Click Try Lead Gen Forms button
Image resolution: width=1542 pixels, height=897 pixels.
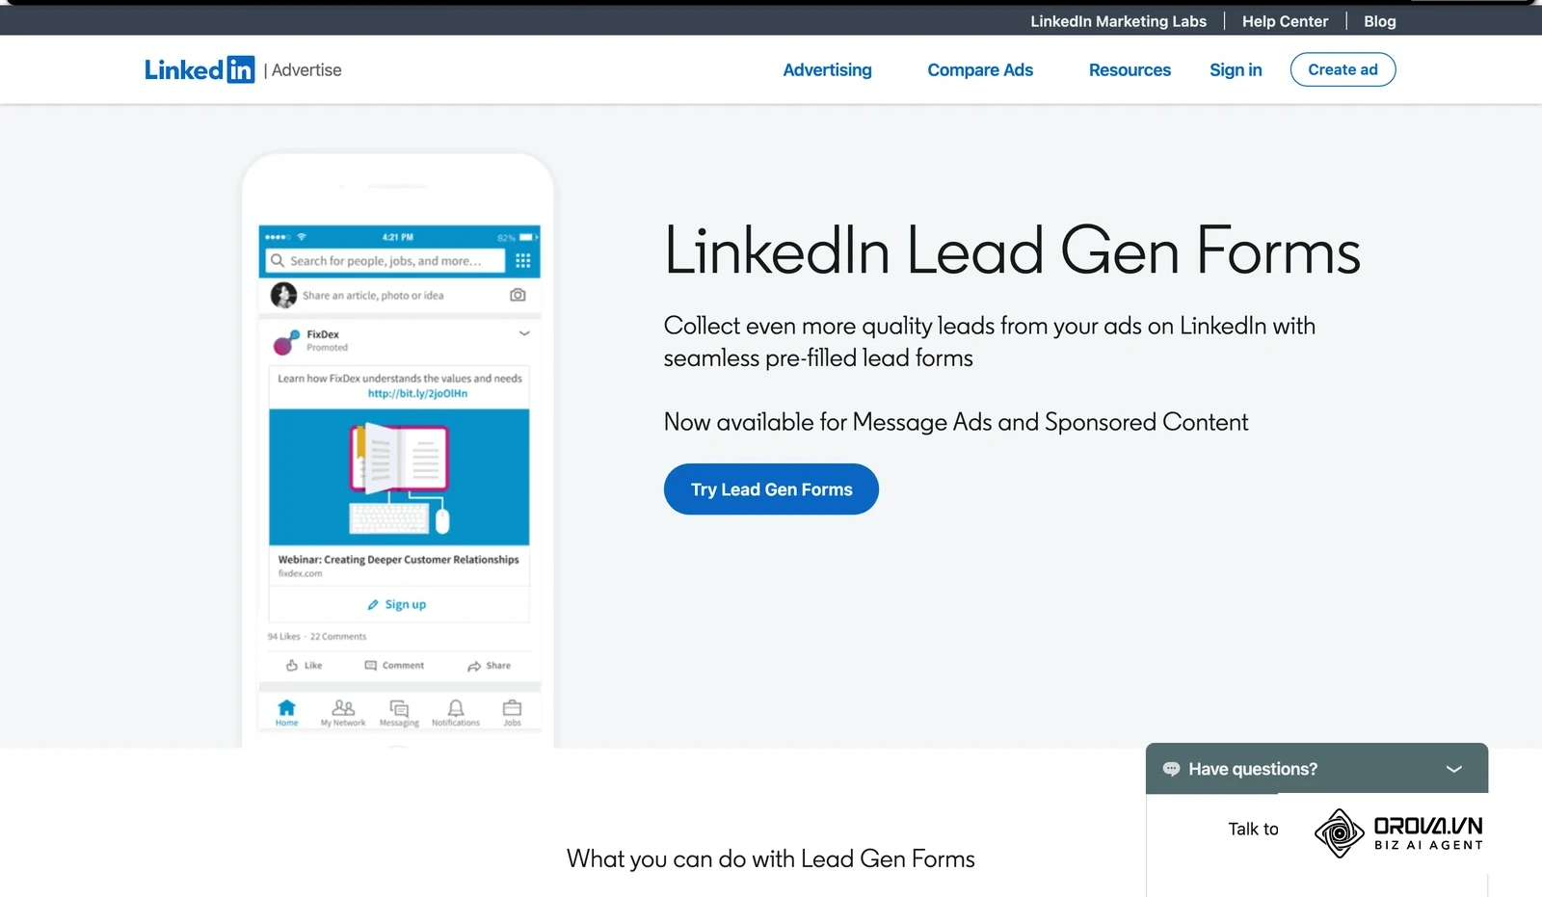tap(771, 489)
